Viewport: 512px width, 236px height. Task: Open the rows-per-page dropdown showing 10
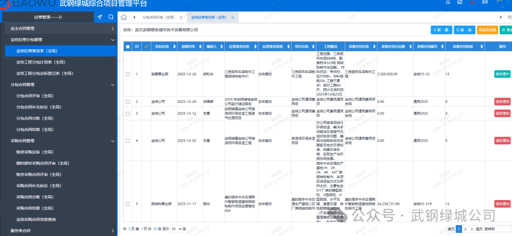click(176, 229)
